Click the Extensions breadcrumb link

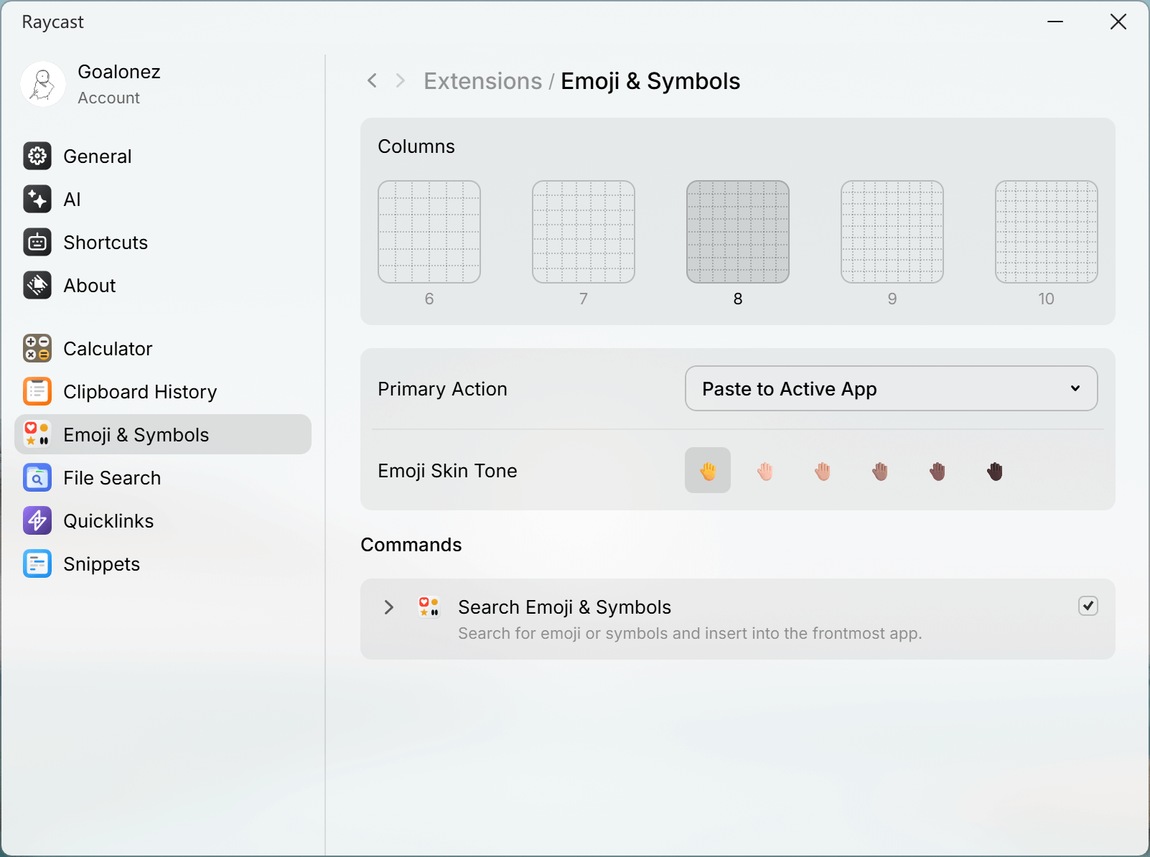[483, 81]
